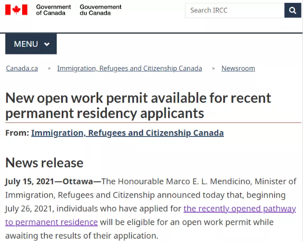Click the Gouvernement du Canada French wordmark
This screenshot has width=303, height=242.
[101, 10]
